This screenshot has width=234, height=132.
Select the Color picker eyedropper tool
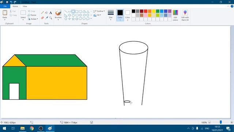46,18
